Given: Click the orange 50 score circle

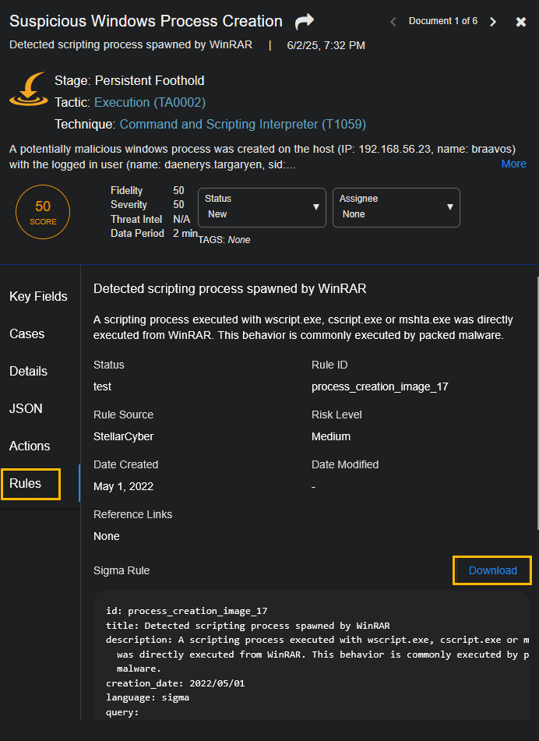Looking at the screenshot, I should (x=43, y=212).
